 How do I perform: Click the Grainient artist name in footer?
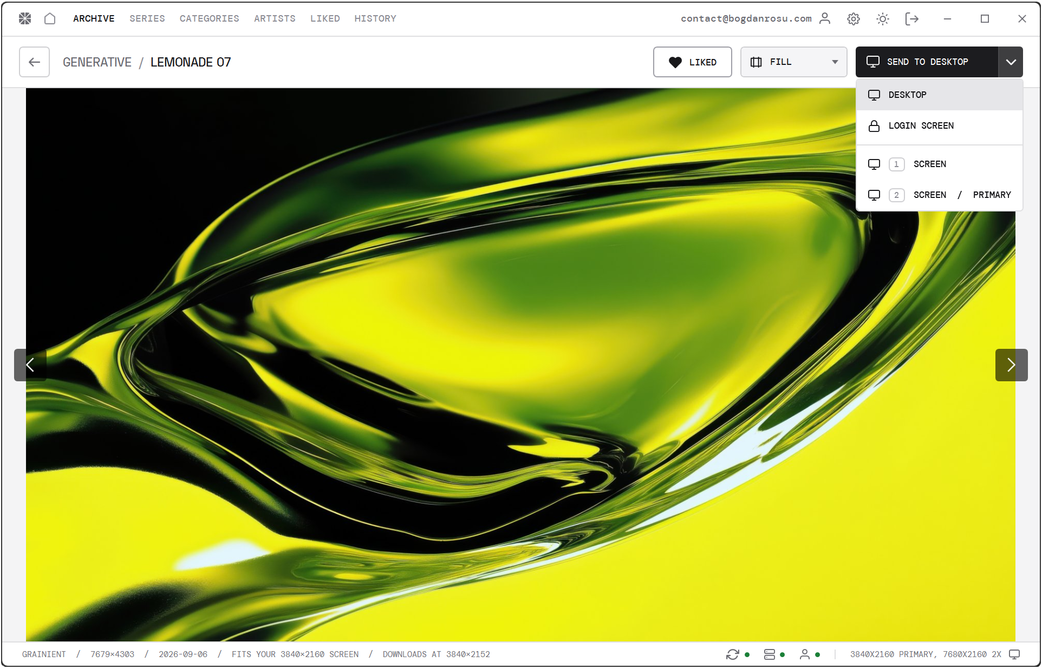point(44,654)
